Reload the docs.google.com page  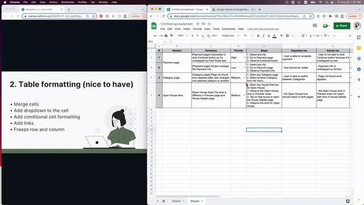163,16
